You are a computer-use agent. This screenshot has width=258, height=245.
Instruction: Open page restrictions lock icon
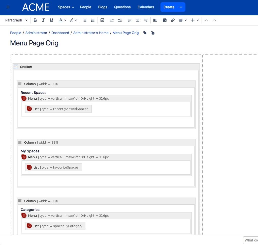coord(153,33)
